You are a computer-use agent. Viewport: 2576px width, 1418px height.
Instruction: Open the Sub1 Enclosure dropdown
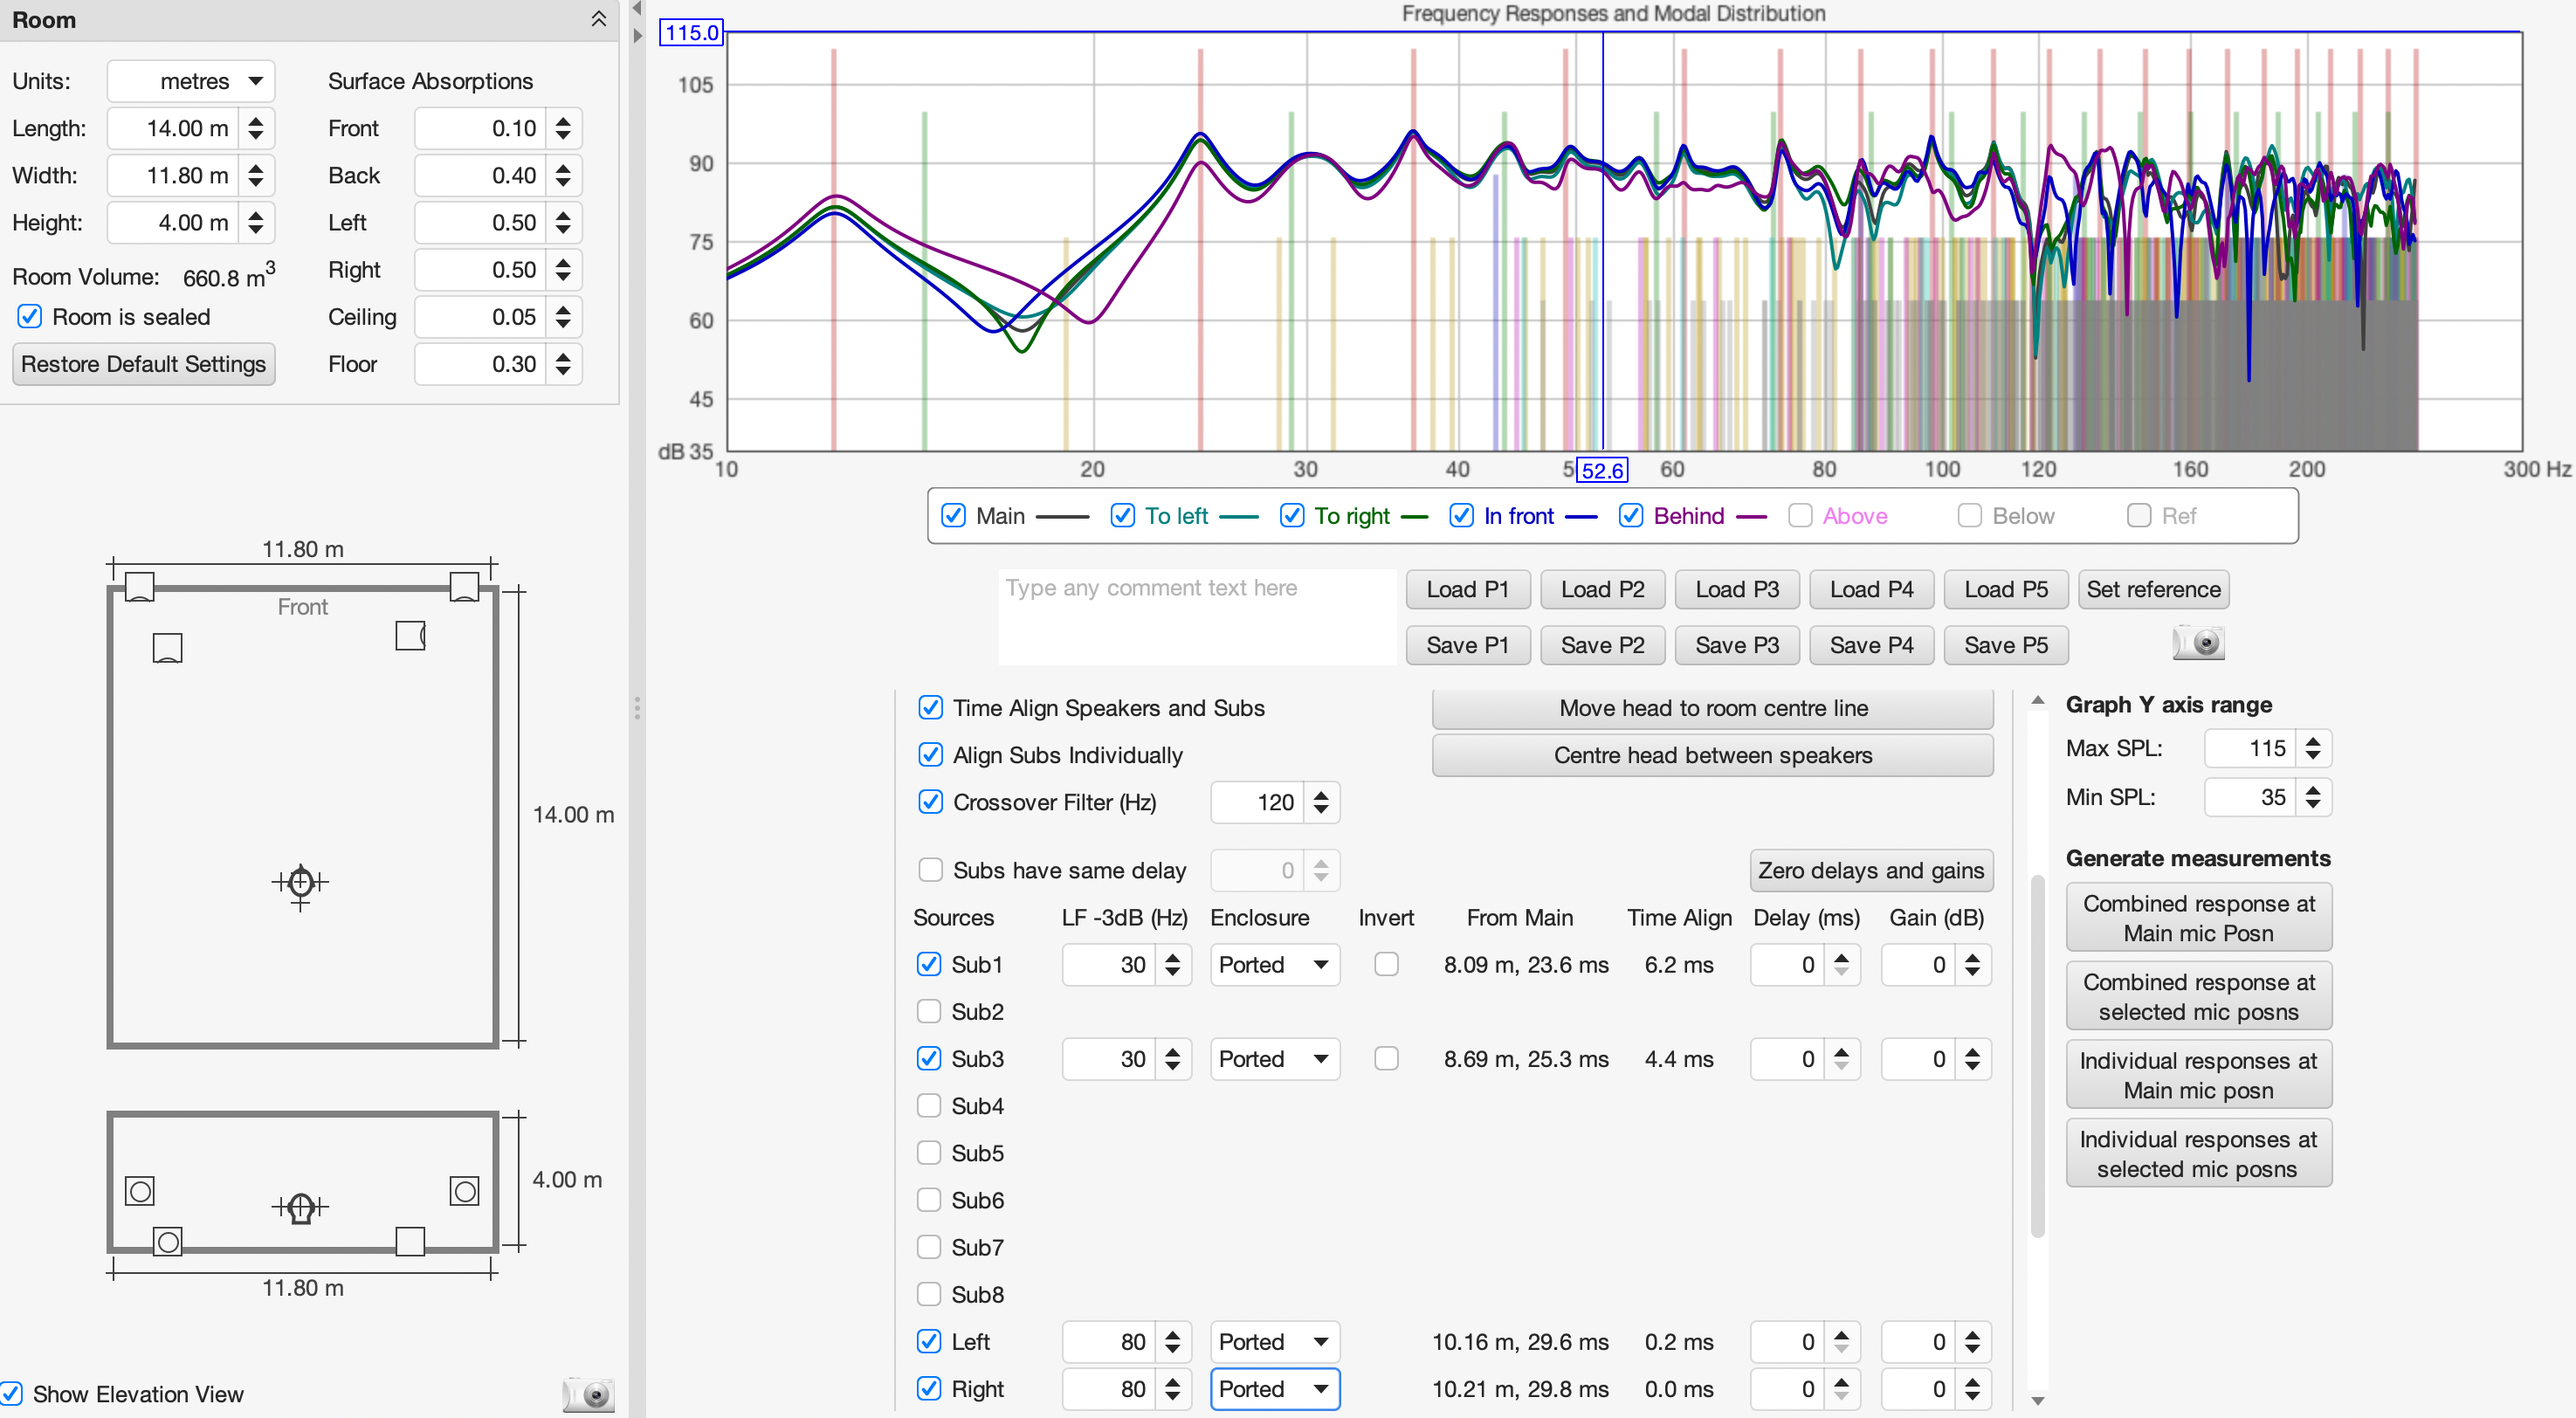[x=1274, y=964]
